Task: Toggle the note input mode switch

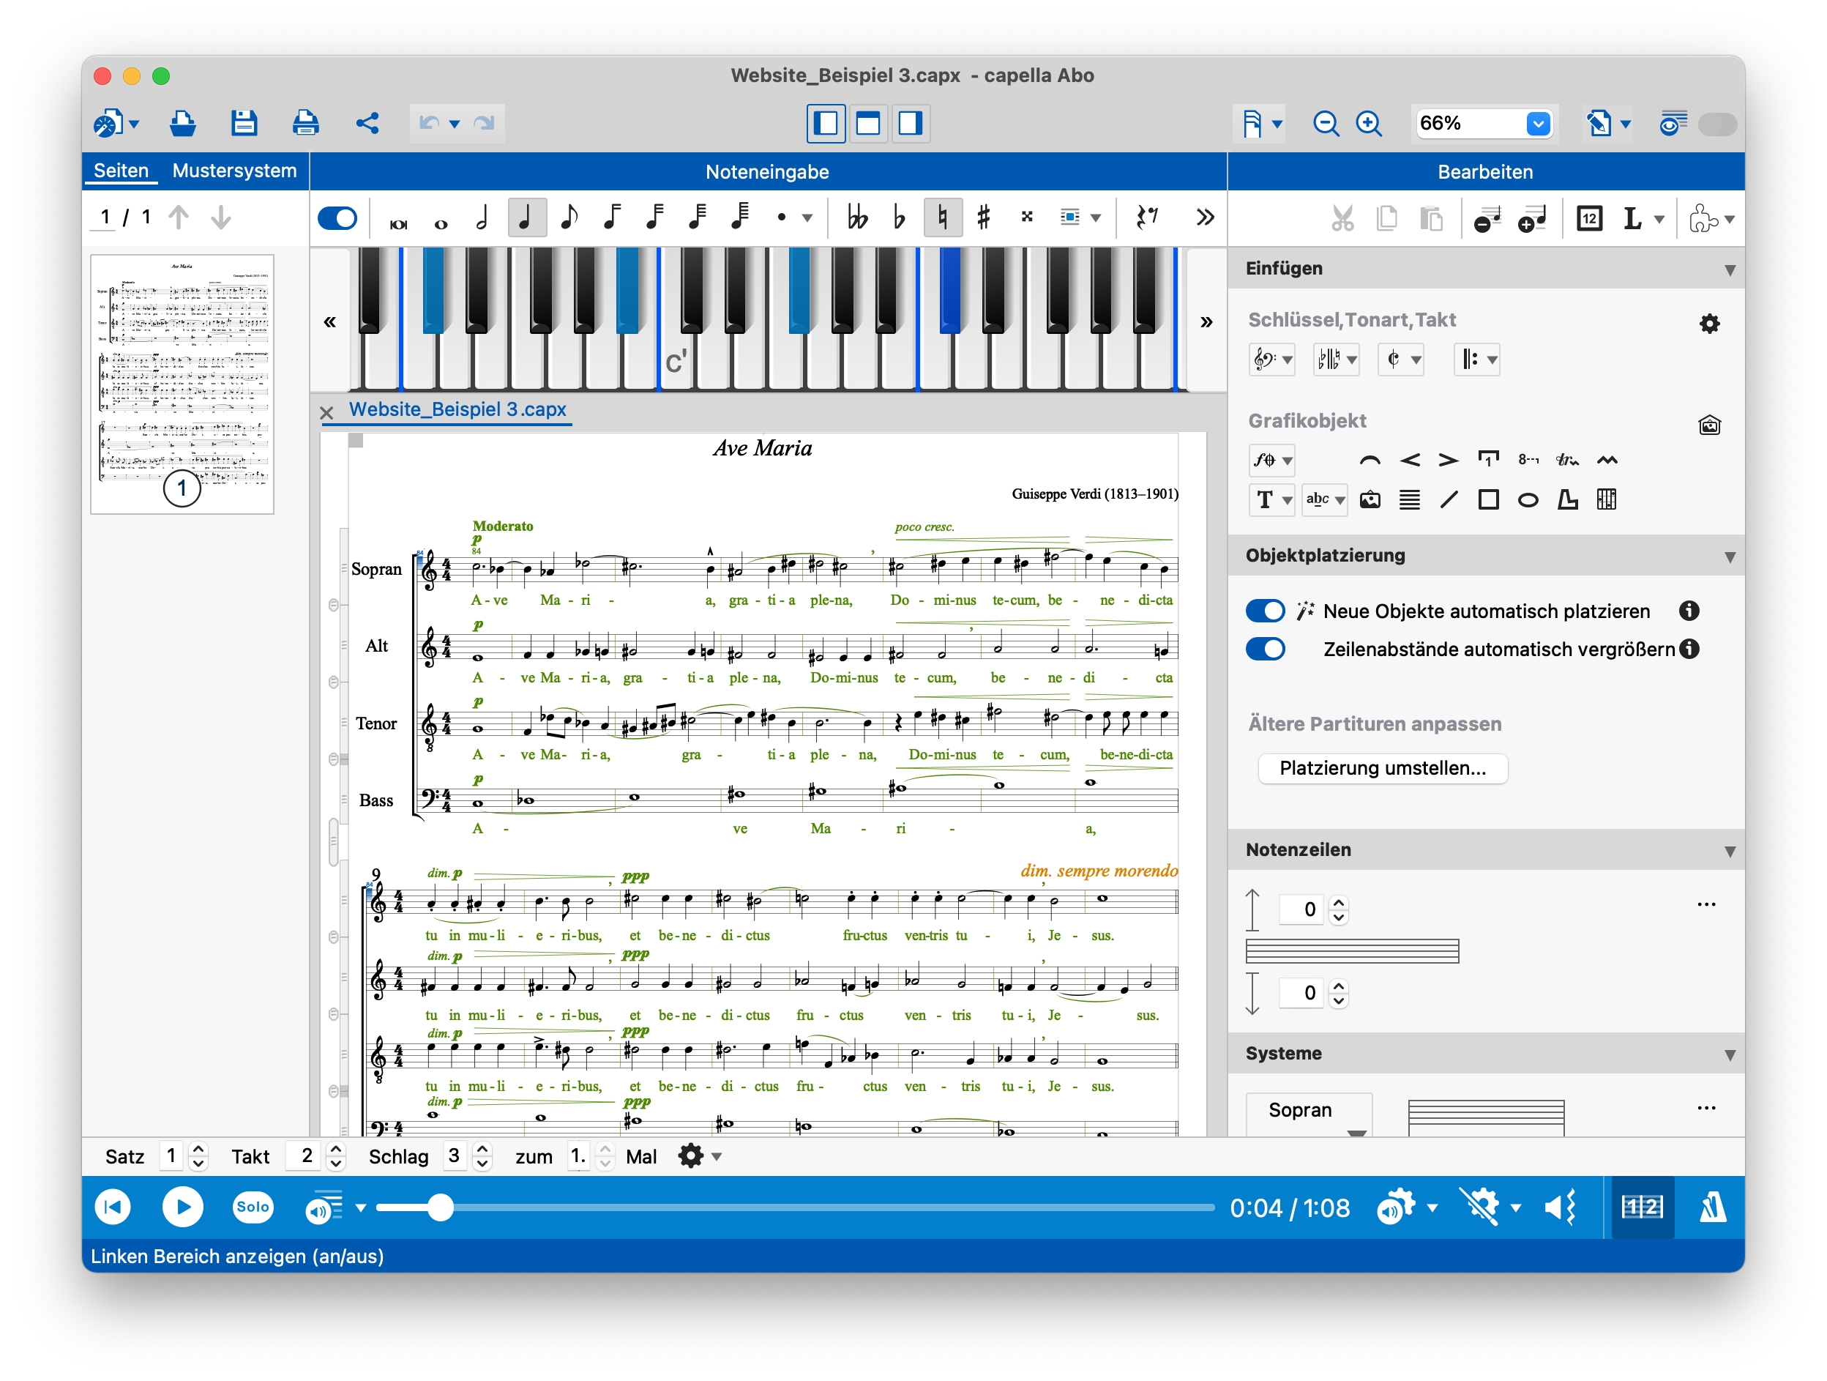Action: coord(337,218)
